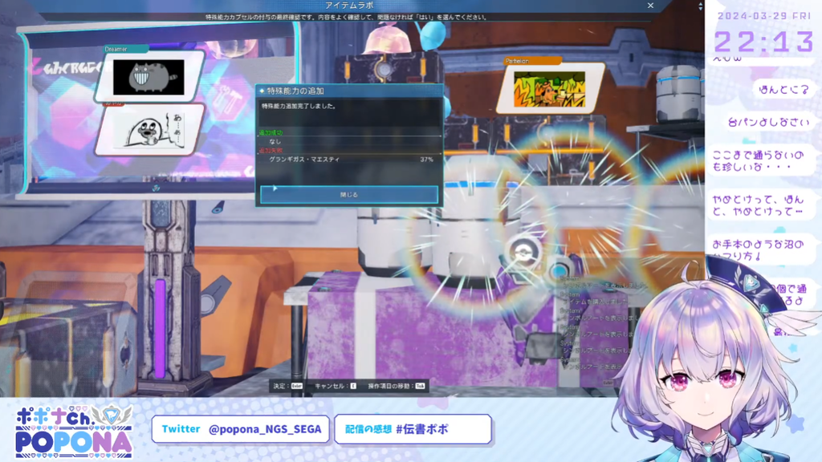Open the seal drawing symbol art
The image size is (822, 462).
tap(150, 129)
